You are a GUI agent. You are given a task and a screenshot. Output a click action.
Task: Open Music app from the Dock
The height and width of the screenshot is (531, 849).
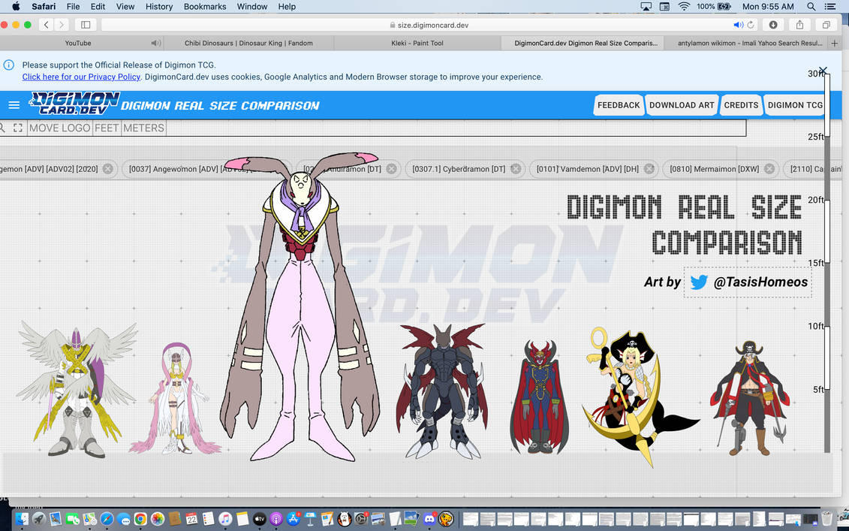[225, 519]
